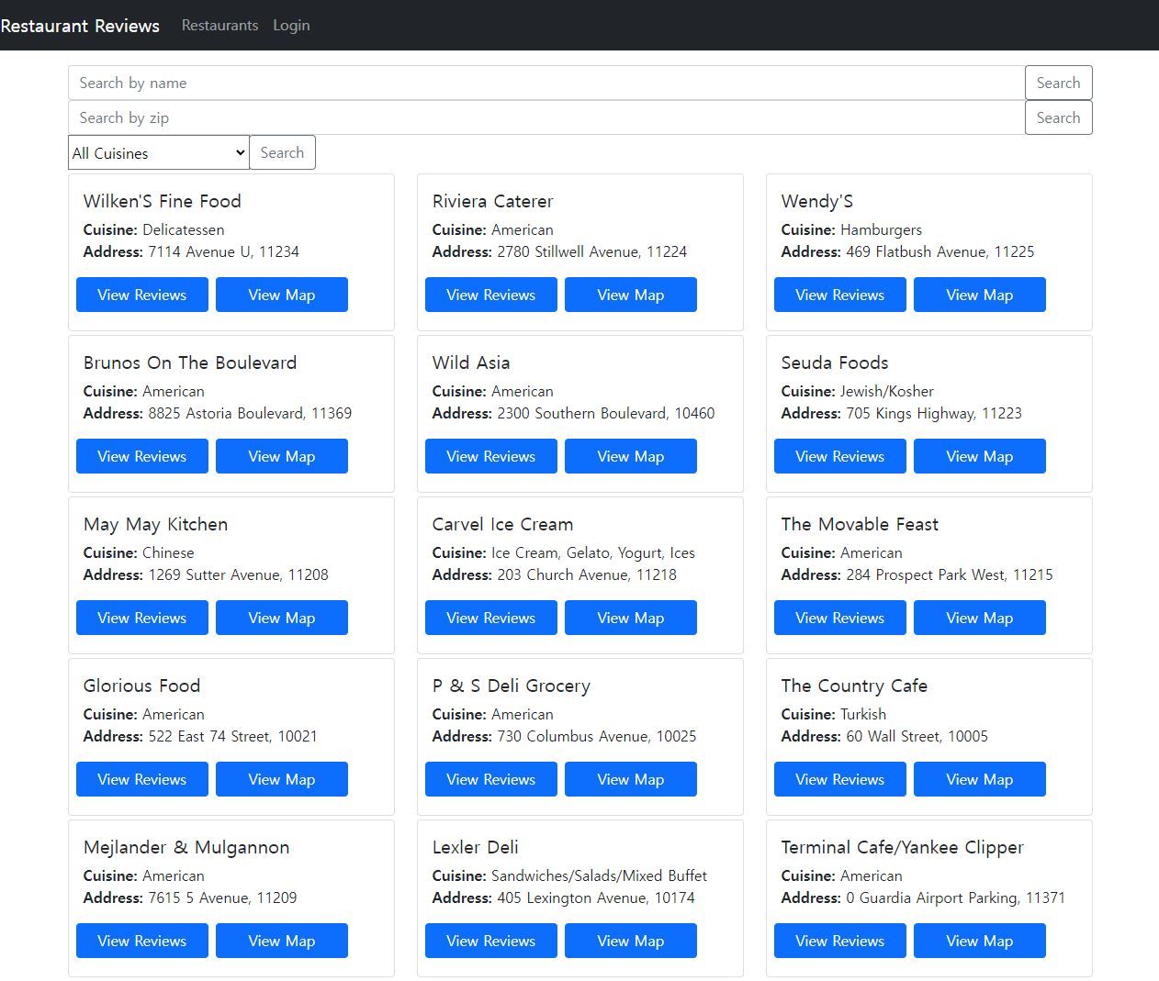View reviews for The Country Cafe
This screenshot has height=981, width=1159.
click(839, 779)
